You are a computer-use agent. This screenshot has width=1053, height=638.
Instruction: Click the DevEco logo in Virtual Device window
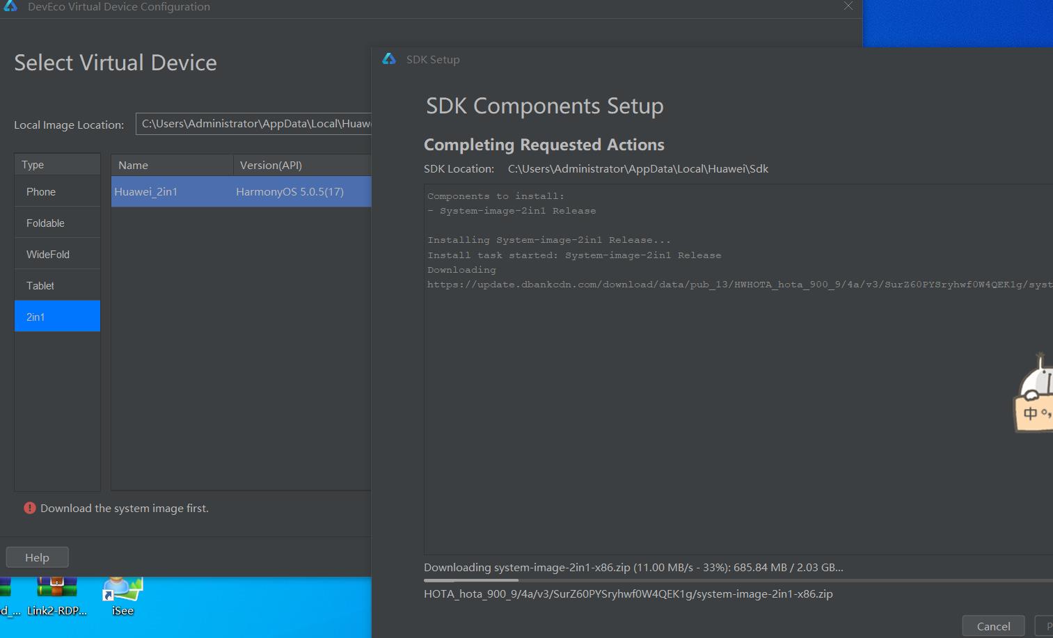point(10,6)
